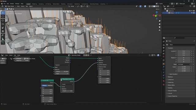Screen dimensions: 196x110
Task: Open the Physics properties tab icon
Action: point(164,73)
